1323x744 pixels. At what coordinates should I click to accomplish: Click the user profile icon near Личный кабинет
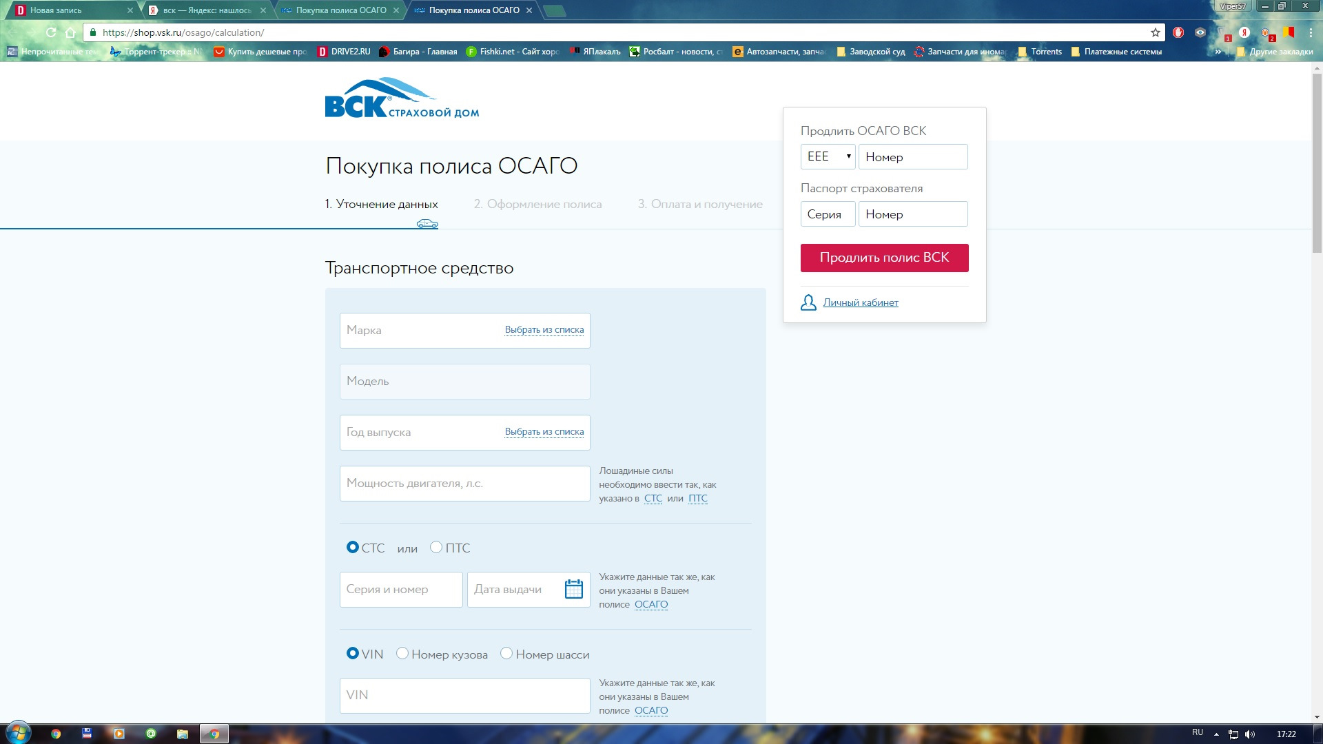tap(808, 302)
